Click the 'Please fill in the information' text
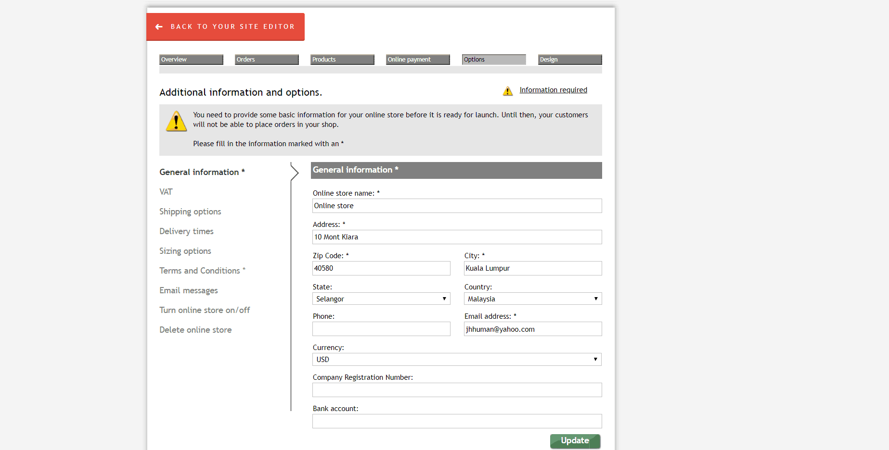 pos(268,144)
